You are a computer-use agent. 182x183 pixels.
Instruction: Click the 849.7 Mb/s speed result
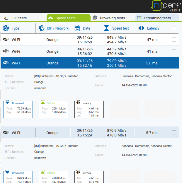coord(117,37)
